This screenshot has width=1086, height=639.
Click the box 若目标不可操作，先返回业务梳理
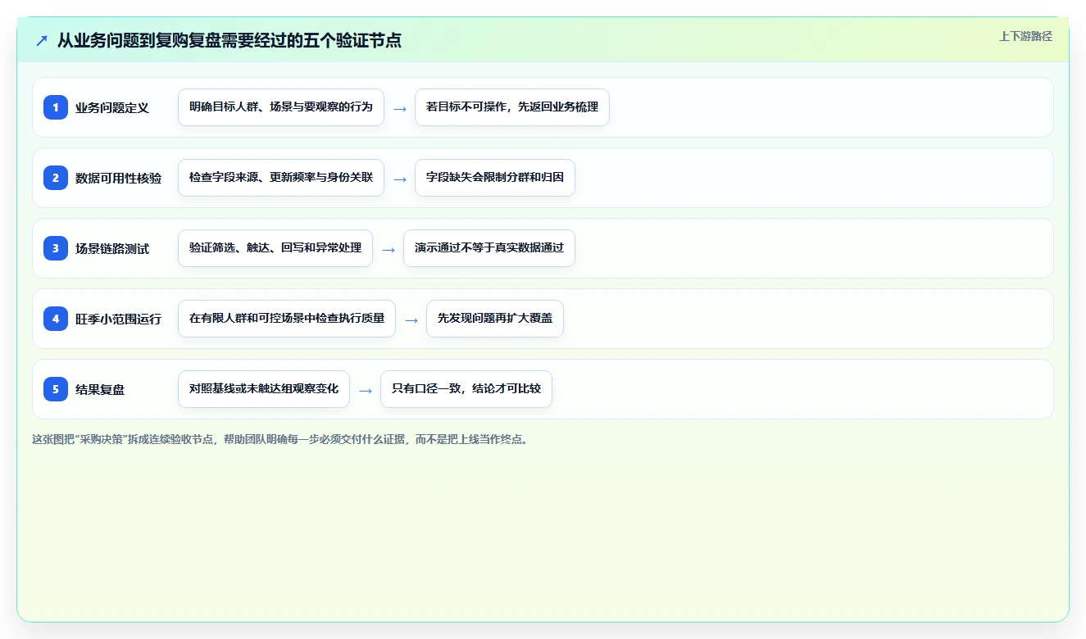click(x=512, y=107)
